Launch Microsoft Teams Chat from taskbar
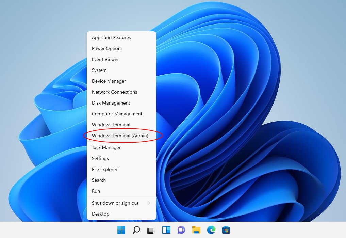Image resolution: width=346 pixels, height=238 pixels. click(x=181, y=230)
